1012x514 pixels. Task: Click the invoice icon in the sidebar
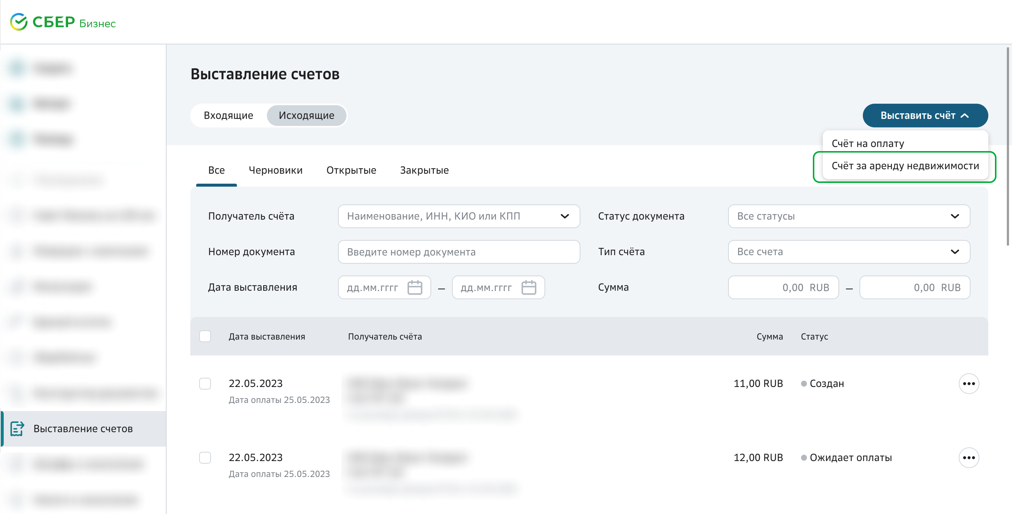[x=17, y=428]
